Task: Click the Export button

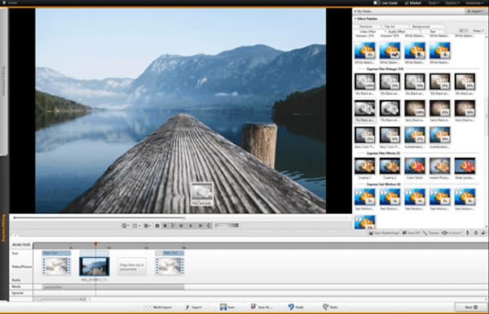Action: click(x=193, y=307)
